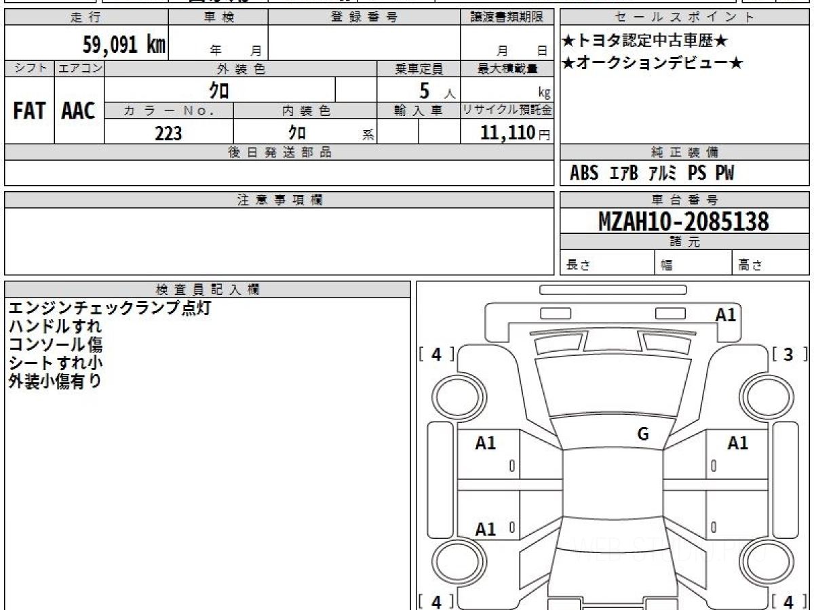Viewport: 814px width, 610px height.
Task: Select the "乗車定員" header
Action: 419,68
